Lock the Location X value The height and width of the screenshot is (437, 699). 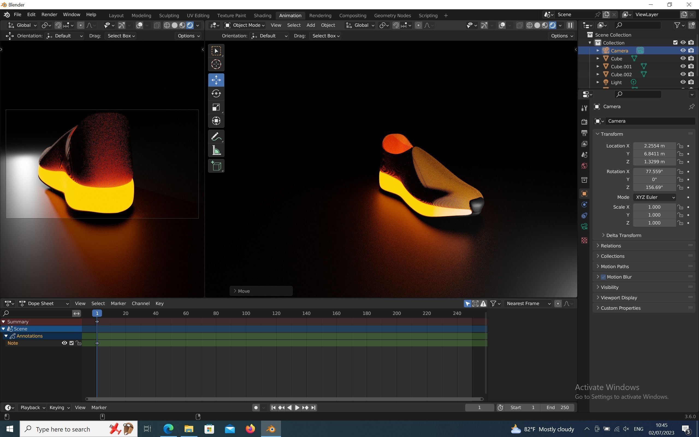(x=680, y=146)
